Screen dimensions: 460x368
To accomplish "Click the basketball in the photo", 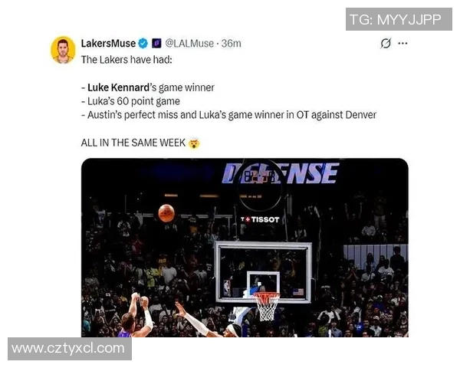I will click(x=166, y=212).
